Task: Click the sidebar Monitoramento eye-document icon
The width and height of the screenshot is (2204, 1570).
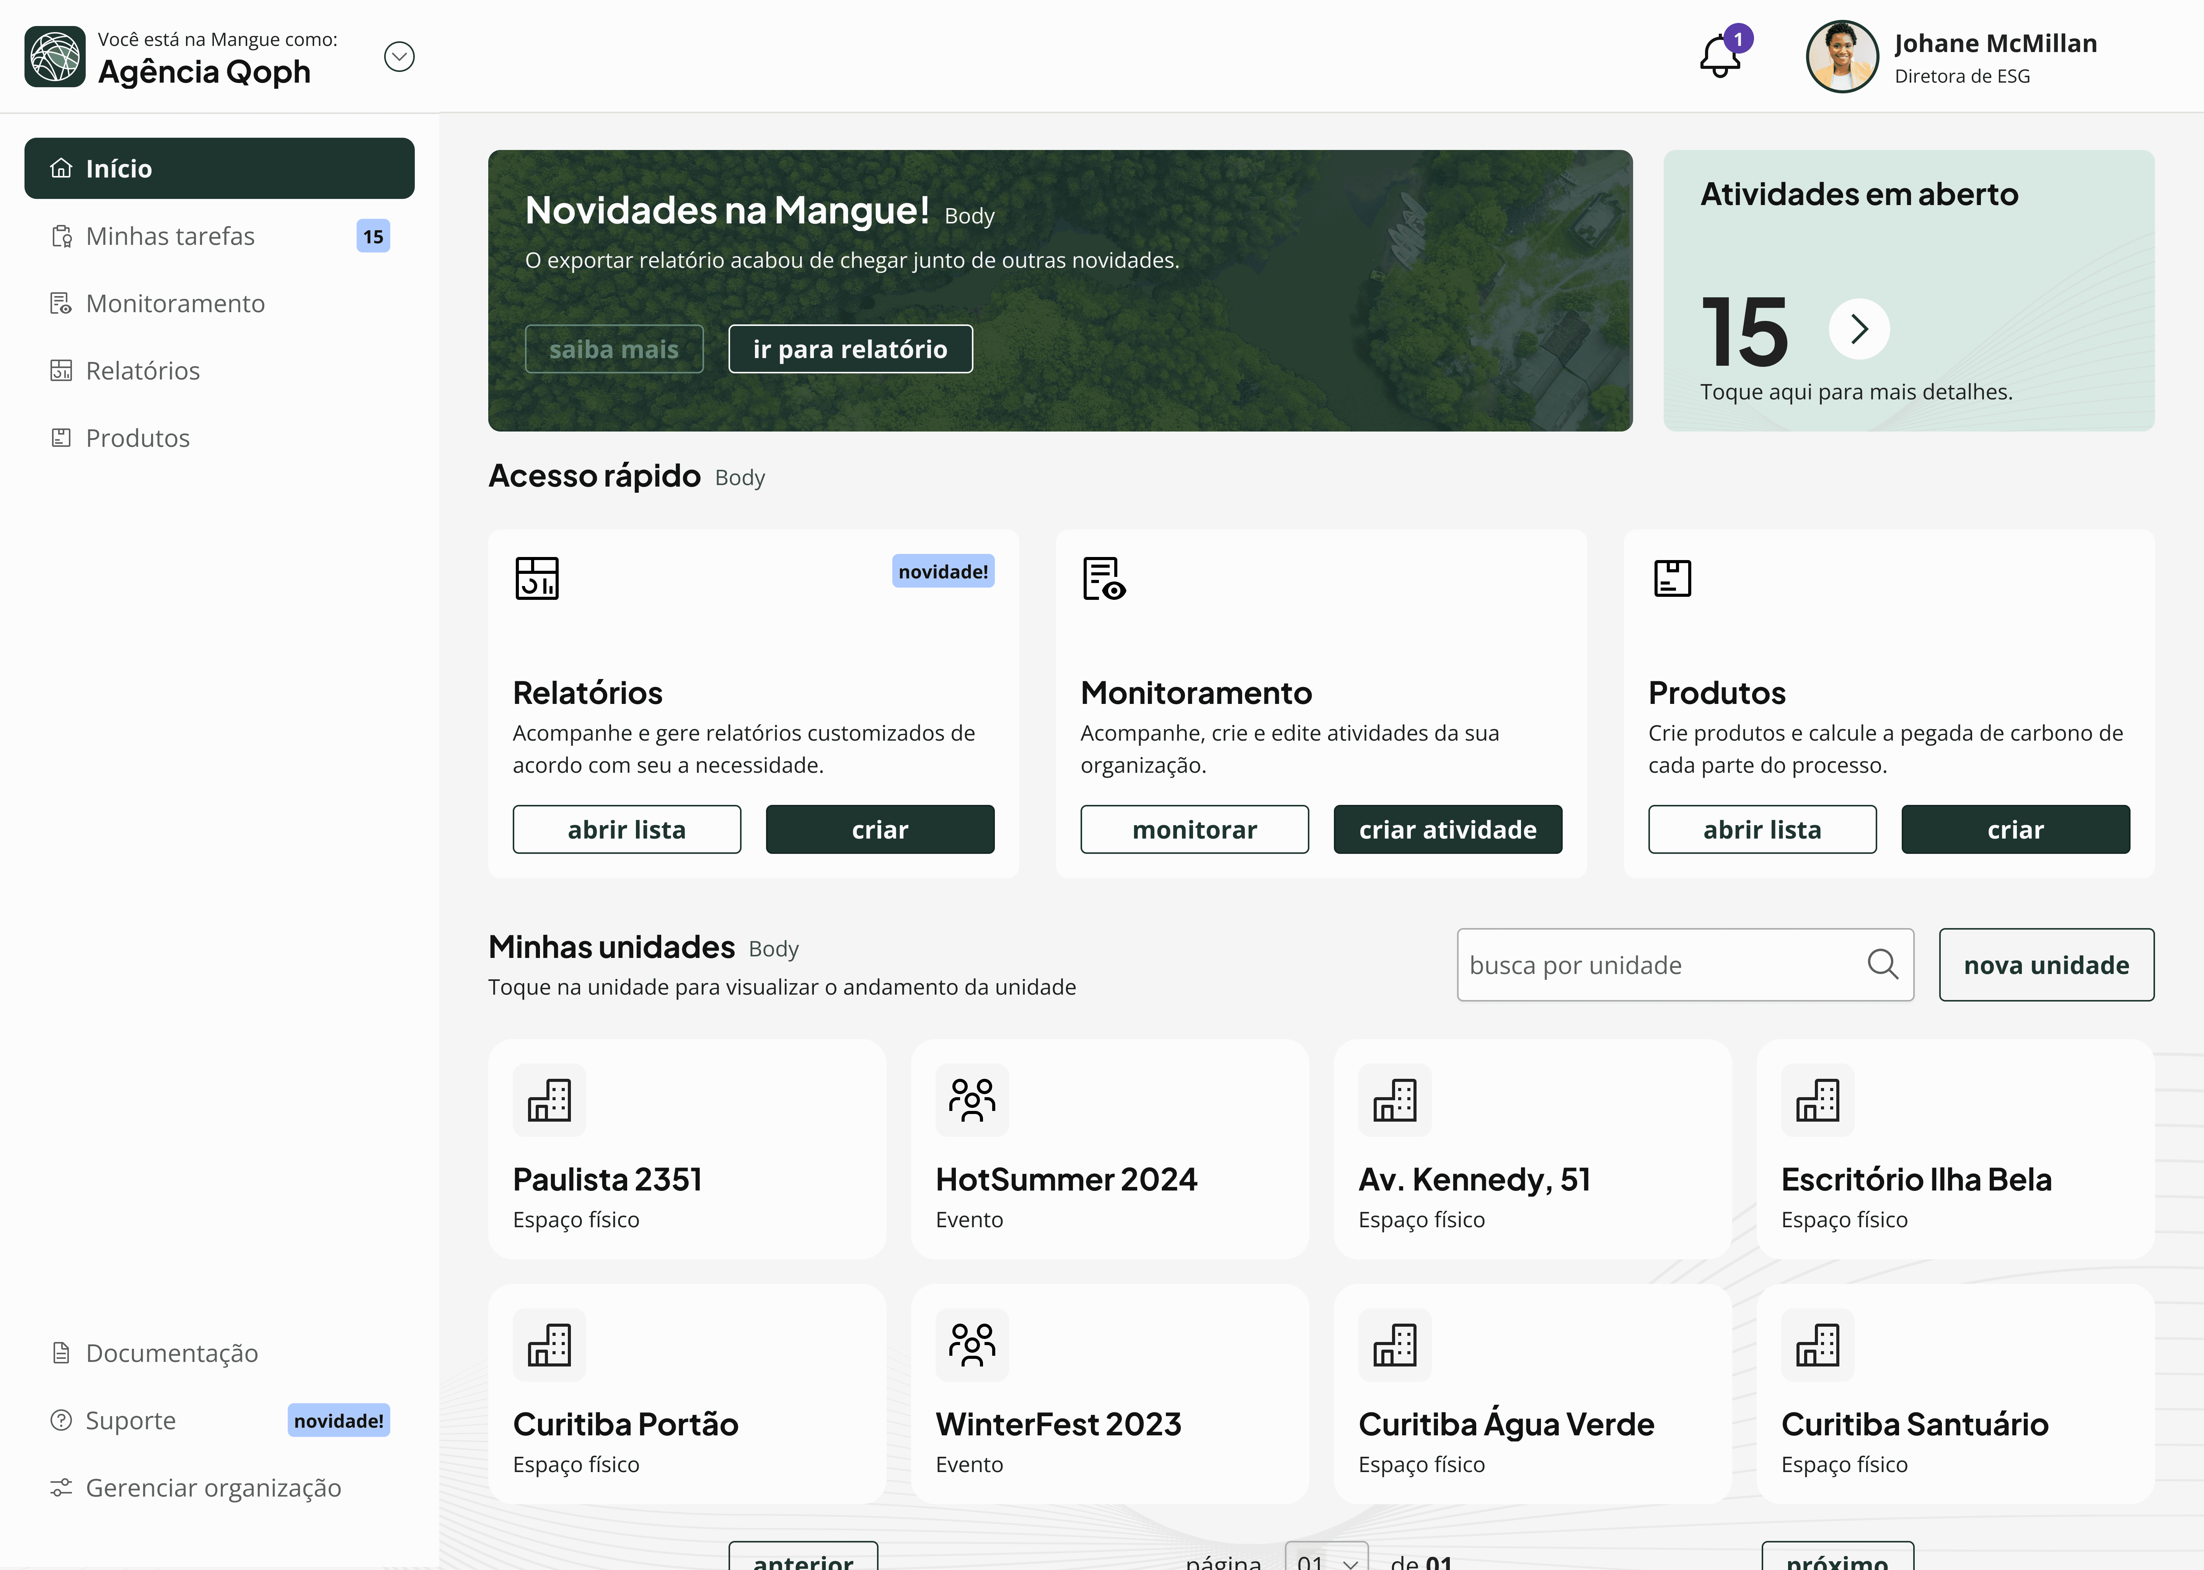Action: click(x=61, y=304)
